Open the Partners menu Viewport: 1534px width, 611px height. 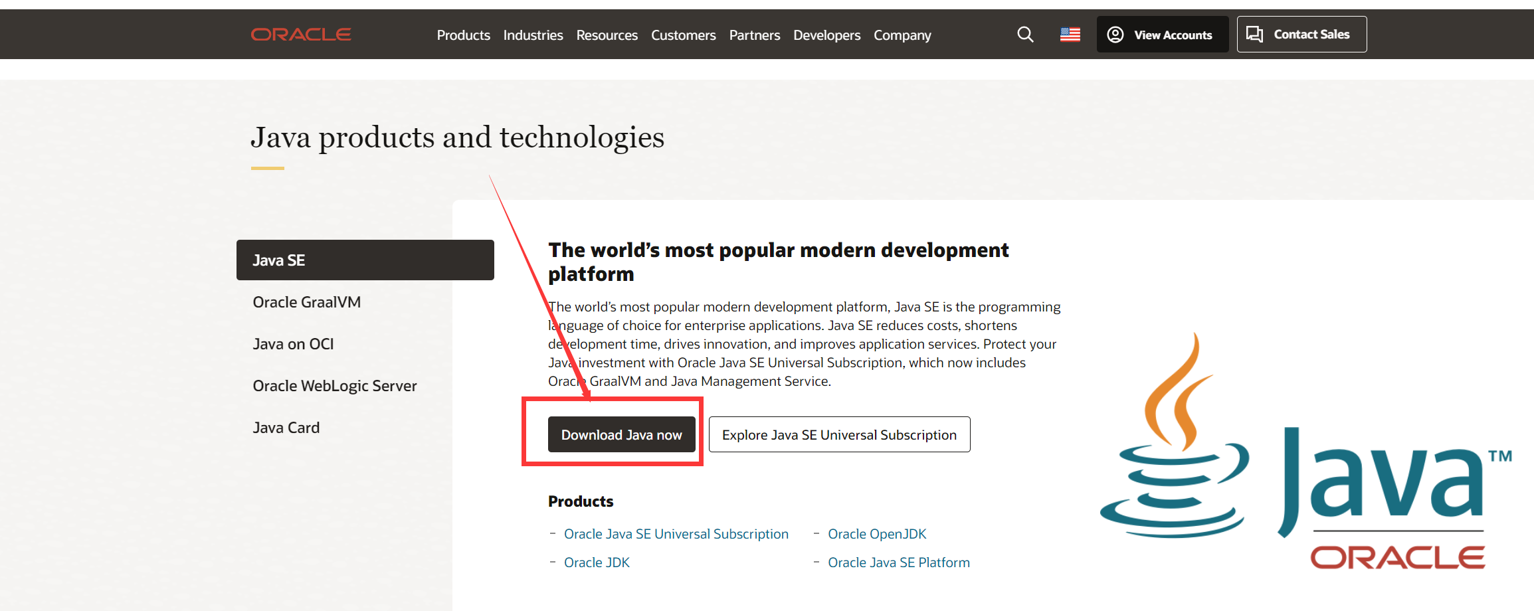(x=754, y=35)
